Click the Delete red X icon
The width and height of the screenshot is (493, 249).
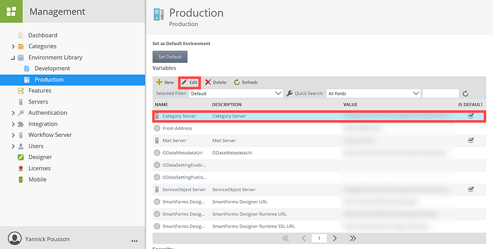(208, 82)
